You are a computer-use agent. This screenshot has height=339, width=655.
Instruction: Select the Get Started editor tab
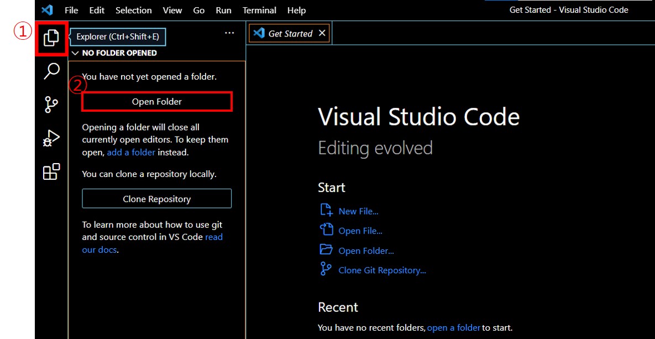click(289, 33)
